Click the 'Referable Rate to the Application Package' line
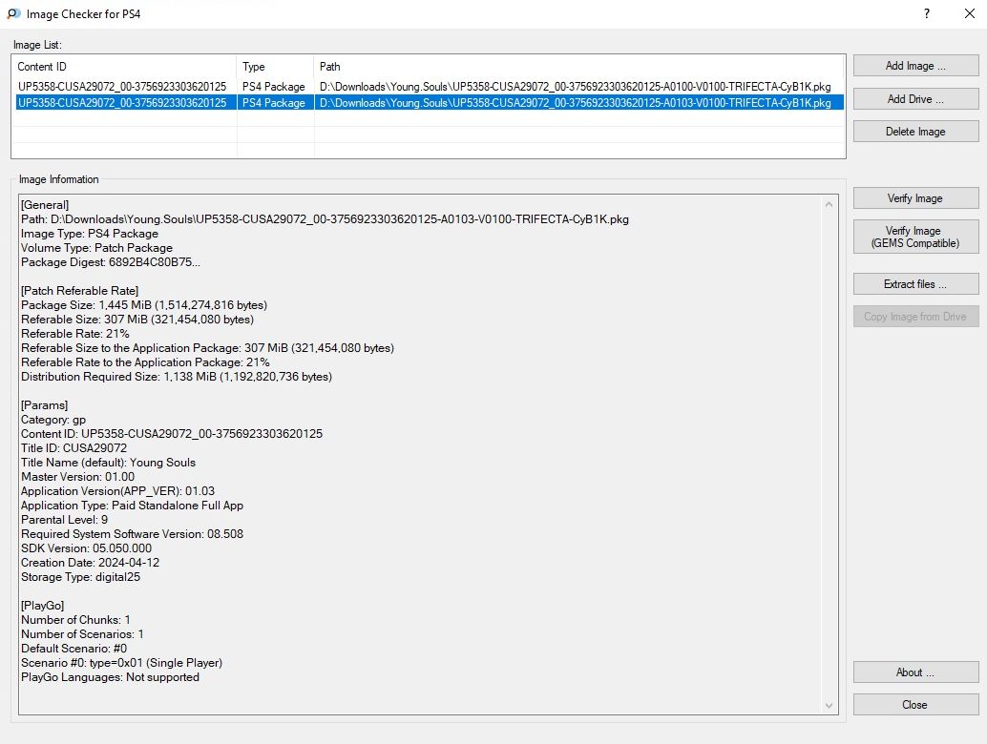987x744 pixels. coord(145,362)
